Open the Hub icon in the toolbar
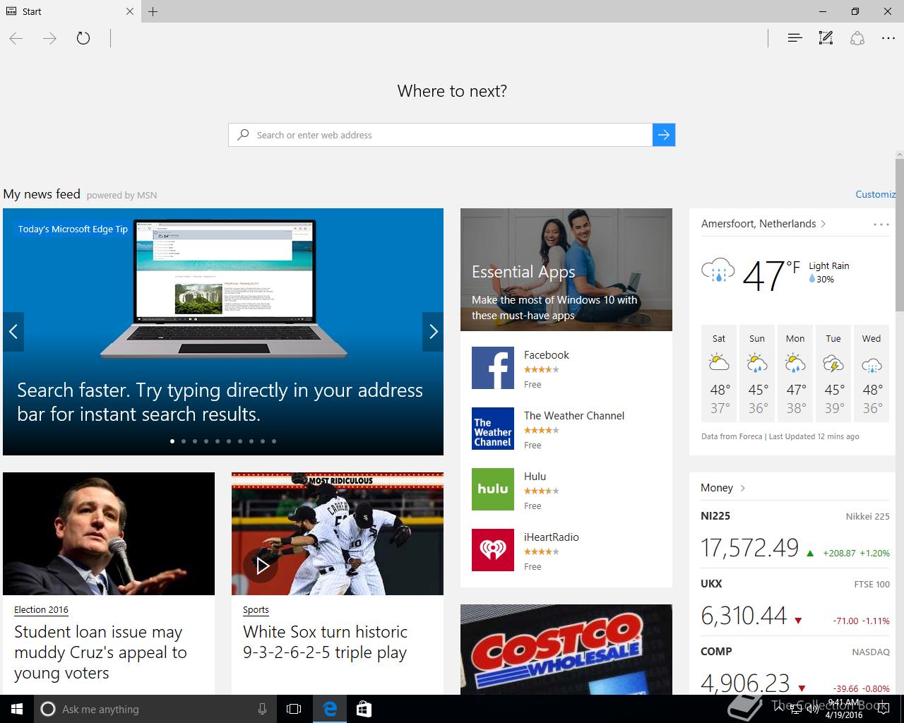 point(795,38)
